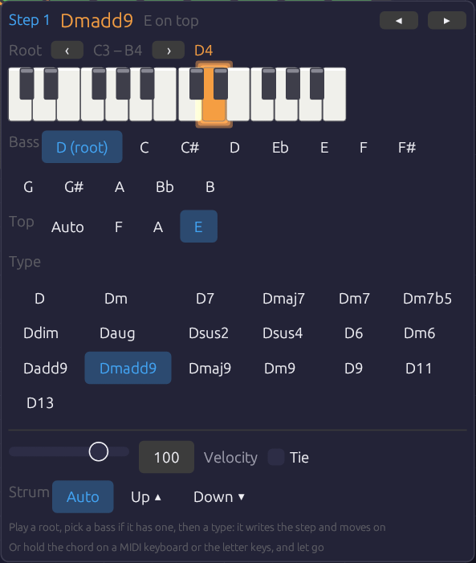Select C# as bass note
The image size is (476, 563).
click(x=190, y=147)
